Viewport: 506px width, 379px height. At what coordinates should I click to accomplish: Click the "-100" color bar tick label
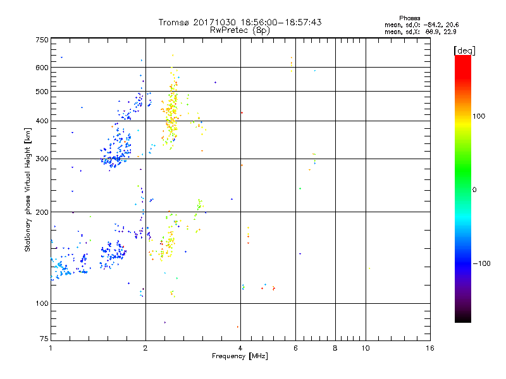pyautogui.click(x=482, y=263)
